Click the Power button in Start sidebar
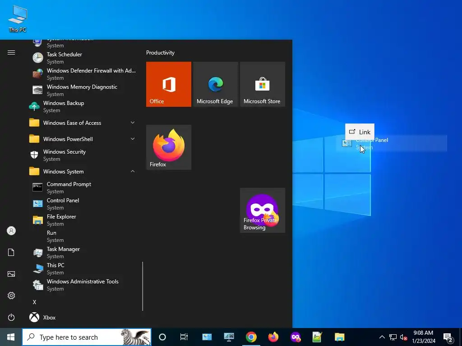The width and height of the screenshot is (462, 346). coord(11,317)
